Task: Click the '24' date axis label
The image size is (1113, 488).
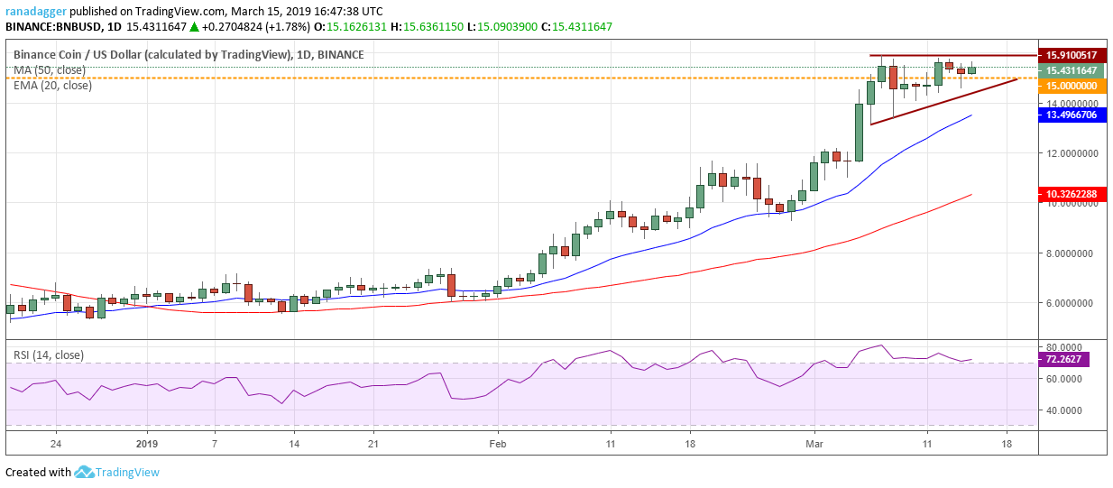Action: coord(56,445)
